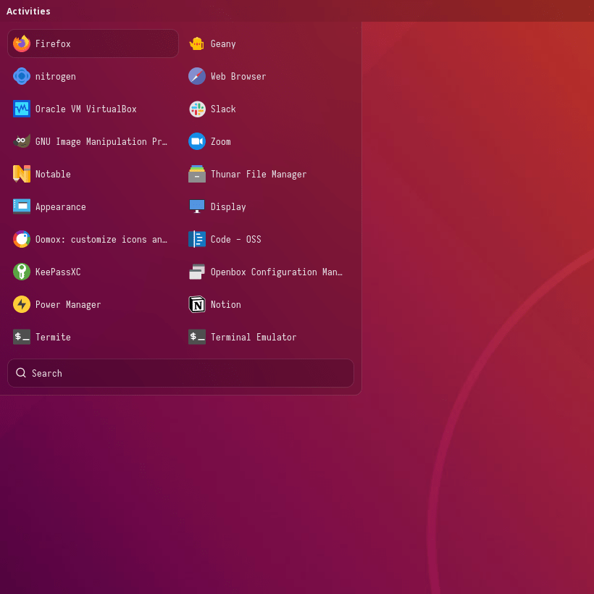The height and width of the screenshot is (594, 594).
Task: Open the Notion app
Action: click(225, 304)
